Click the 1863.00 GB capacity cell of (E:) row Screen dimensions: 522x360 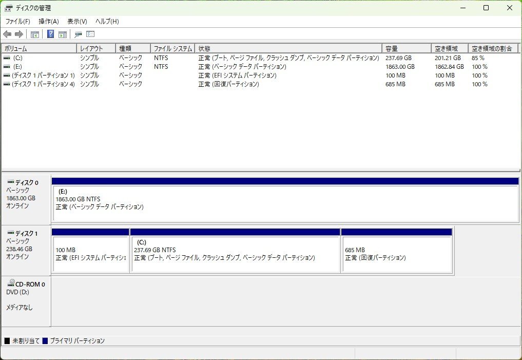(400, 67)
